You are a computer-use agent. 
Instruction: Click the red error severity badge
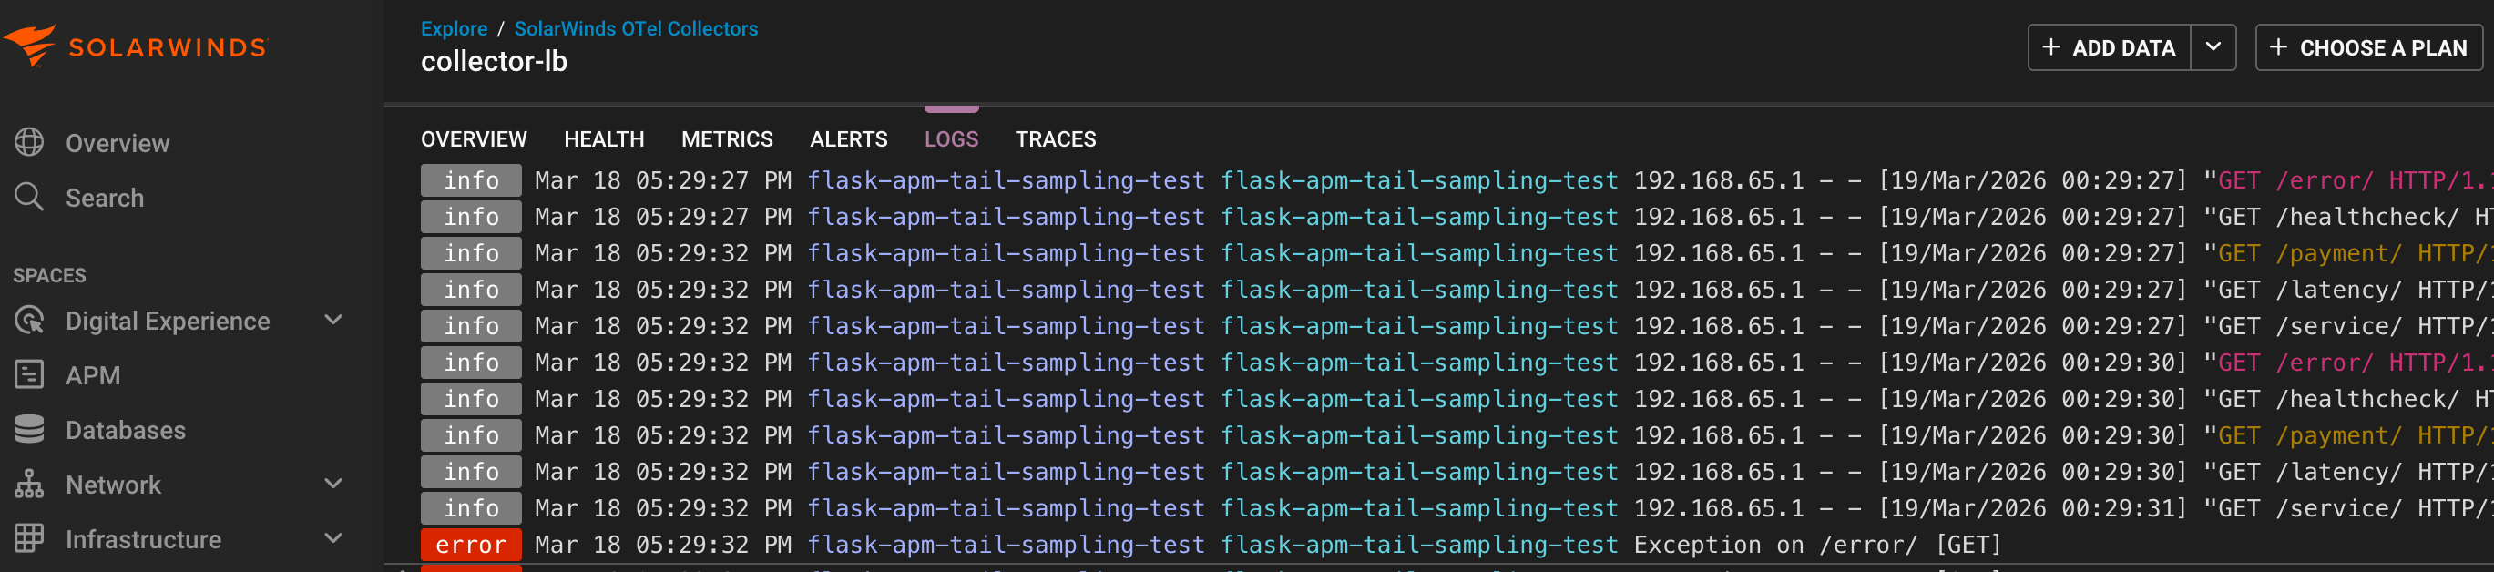pyautogui.click(x=471, y=545)
